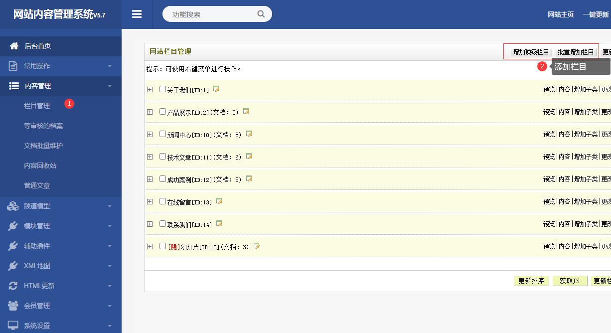
Task: Check the 关于我们 checkbox
Action: pos(162,89)
